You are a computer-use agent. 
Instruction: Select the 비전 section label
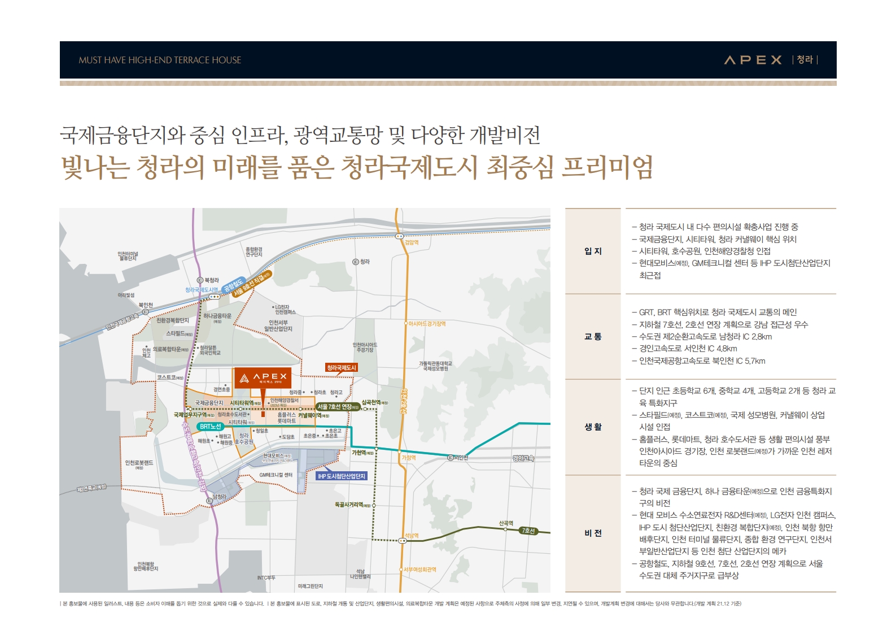point(593,533)
